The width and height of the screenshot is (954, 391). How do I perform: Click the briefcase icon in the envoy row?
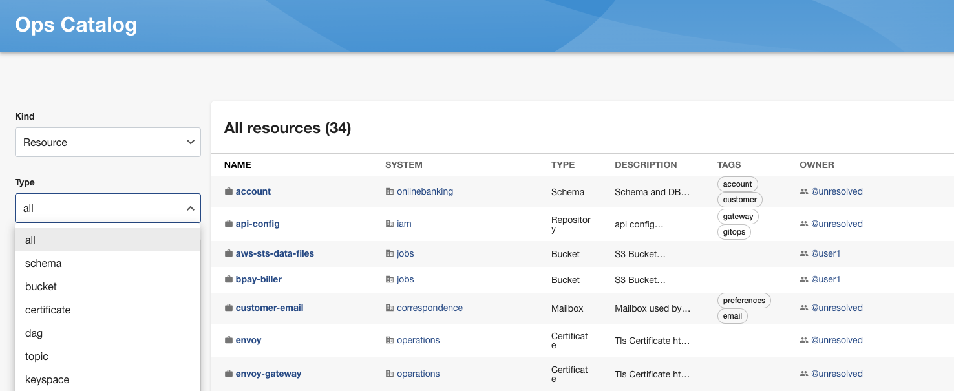[x=228, y=340]
